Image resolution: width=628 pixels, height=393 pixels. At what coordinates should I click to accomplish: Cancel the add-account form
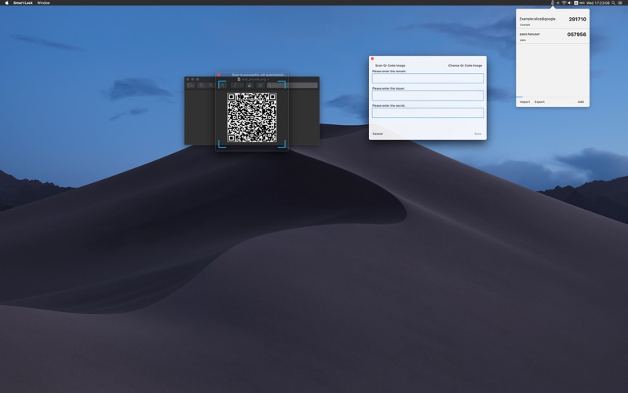[x=378, y=134]
